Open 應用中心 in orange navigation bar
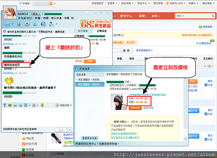Image resolution: width=217 pixels, height=158 pixels. point(126,16)
